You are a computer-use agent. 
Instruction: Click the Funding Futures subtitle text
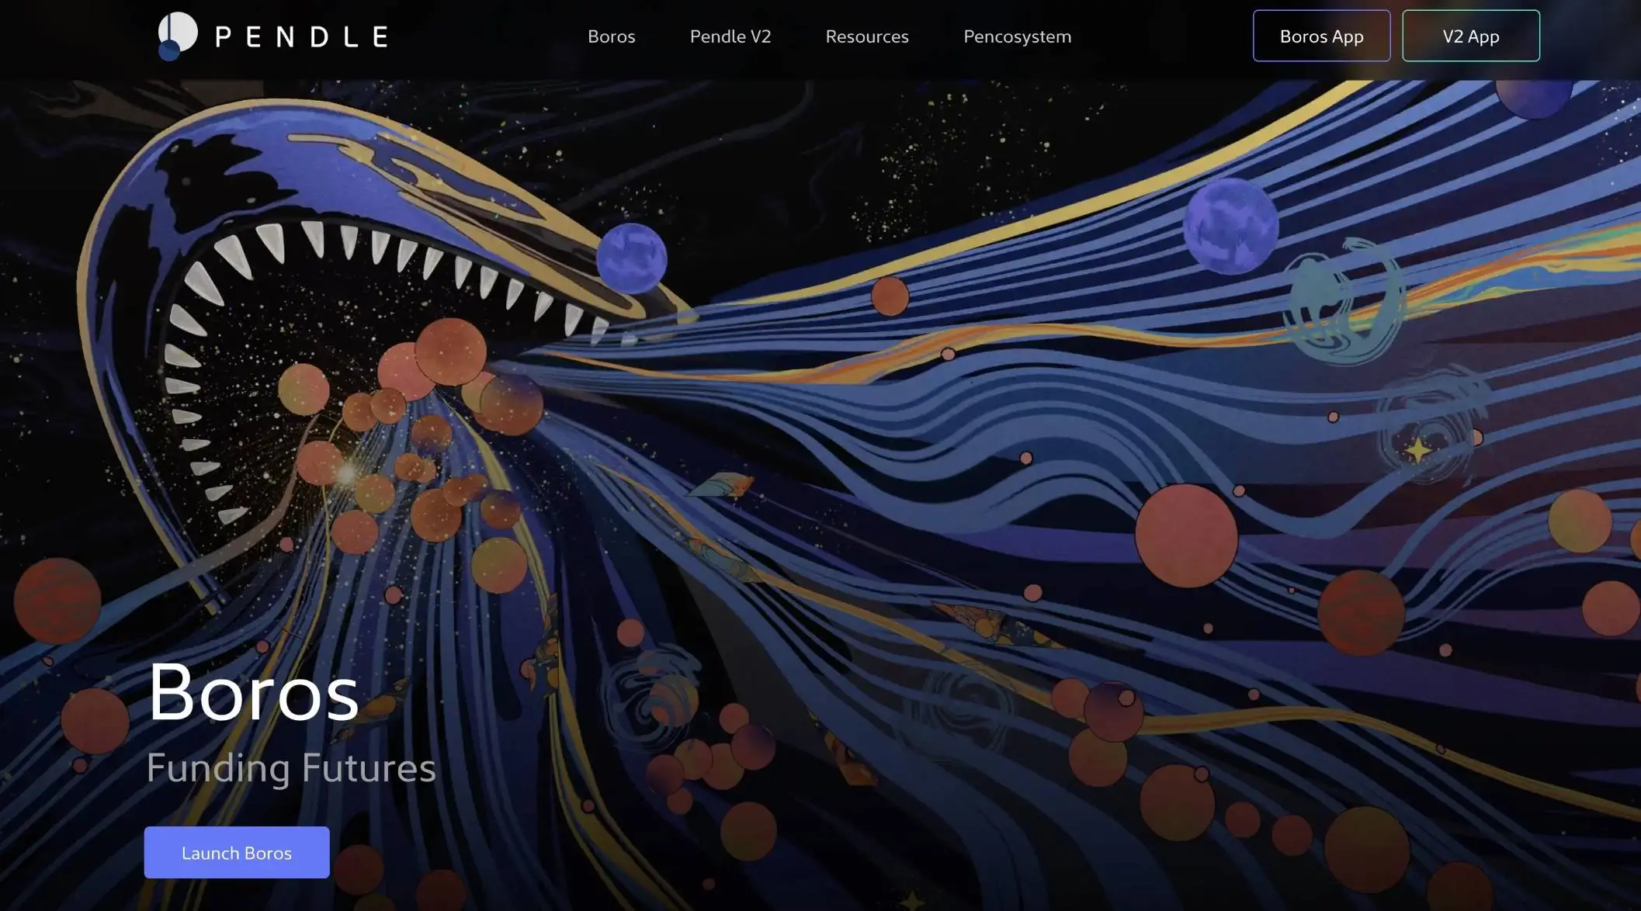click(290, 767)
